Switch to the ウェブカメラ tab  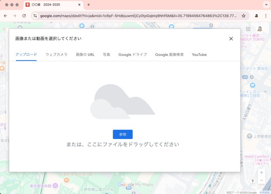click(x=57, y=55)
